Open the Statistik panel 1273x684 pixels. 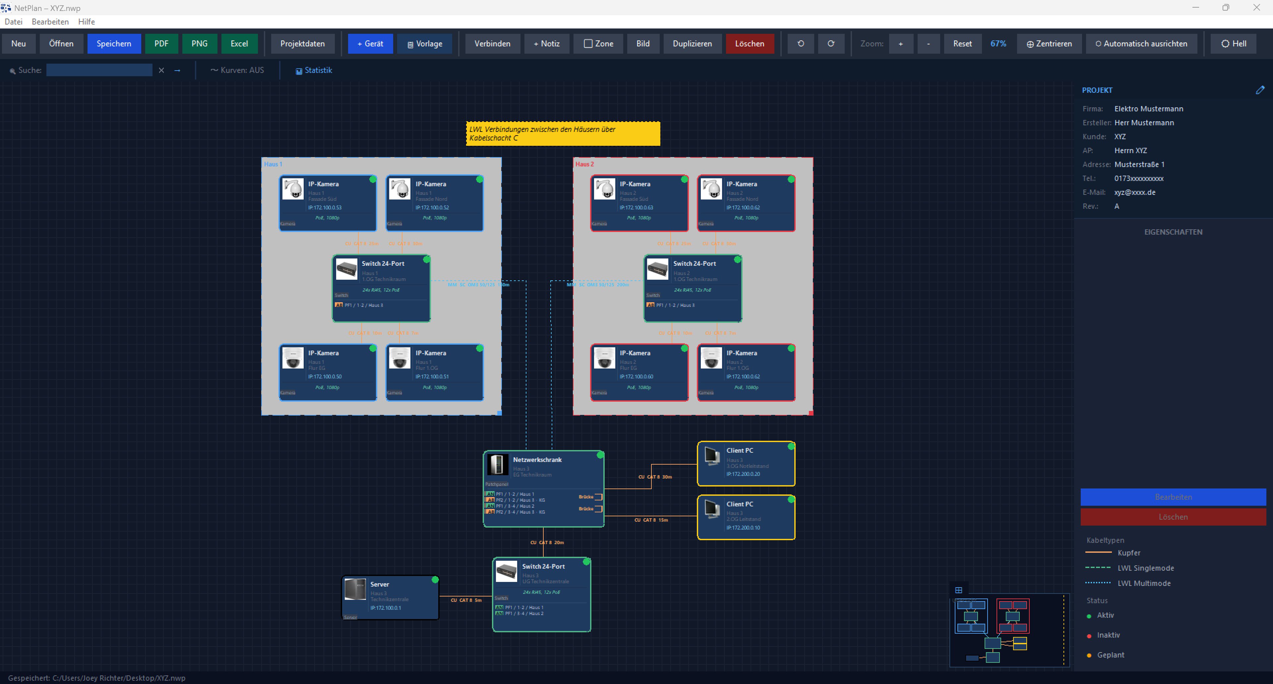314,70
